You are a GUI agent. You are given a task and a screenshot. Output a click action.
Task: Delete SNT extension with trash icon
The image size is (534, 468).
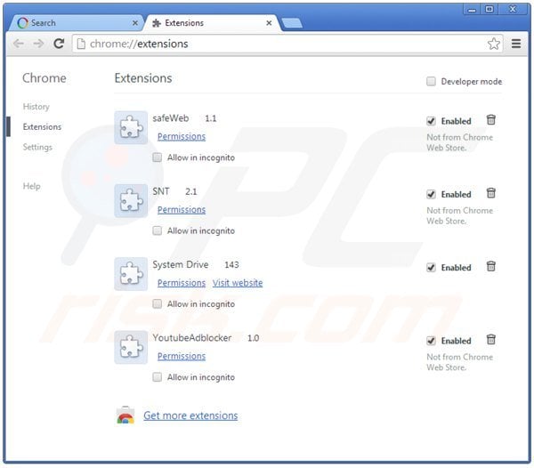pyautogui.click(x=490, y=193)
